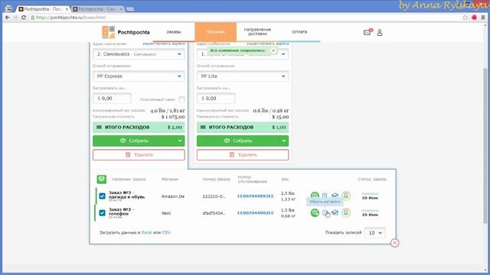The width and height of the screenshot is (490, 275).
Task: Open tracking number link for Заказ №2
Action: [x=255, y=213]
